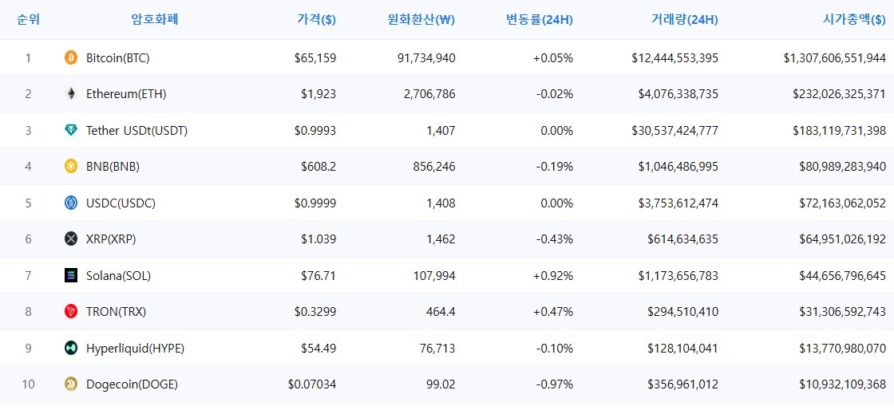Select USDC price $0.9999
894x410 pixels.
[x=315, y=203]
